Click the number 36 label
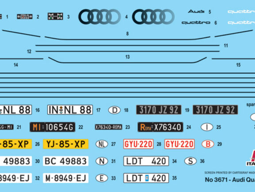This screenshot has width=255, height=192. pyautogui.click(x=202, y=161)
